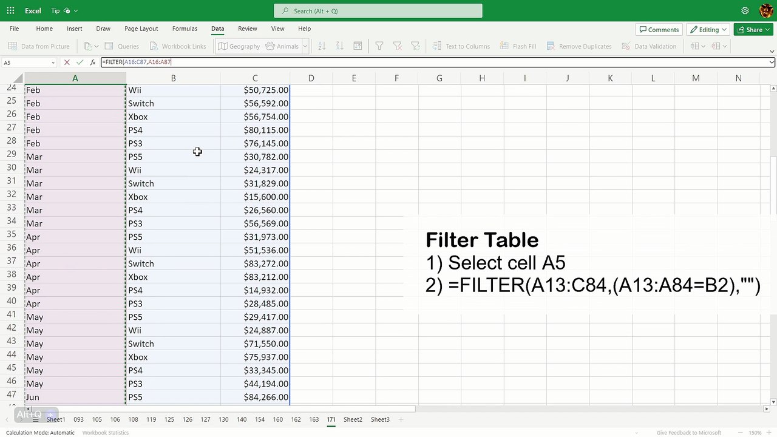Cancel formula entry with X icon

click(x=67, y=62)
